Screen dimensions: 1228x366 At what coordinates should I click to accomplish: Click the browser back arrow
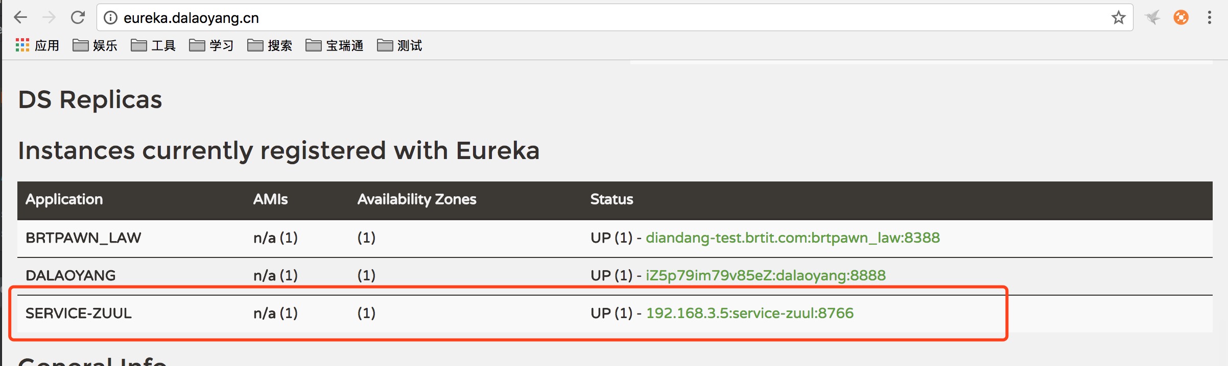[20, 18]
